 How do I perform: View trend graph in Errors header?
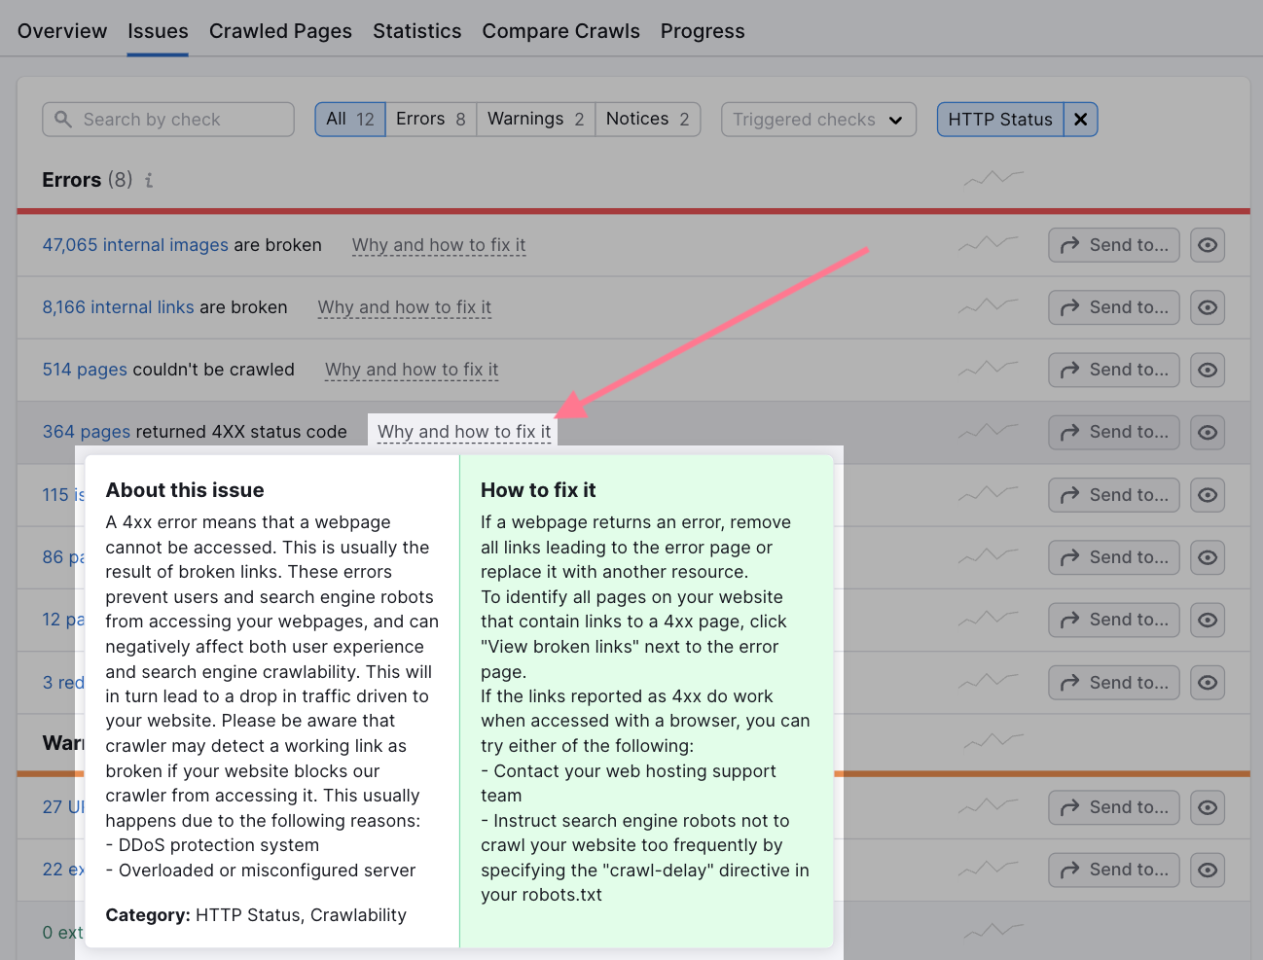click(x=993, y=178)
